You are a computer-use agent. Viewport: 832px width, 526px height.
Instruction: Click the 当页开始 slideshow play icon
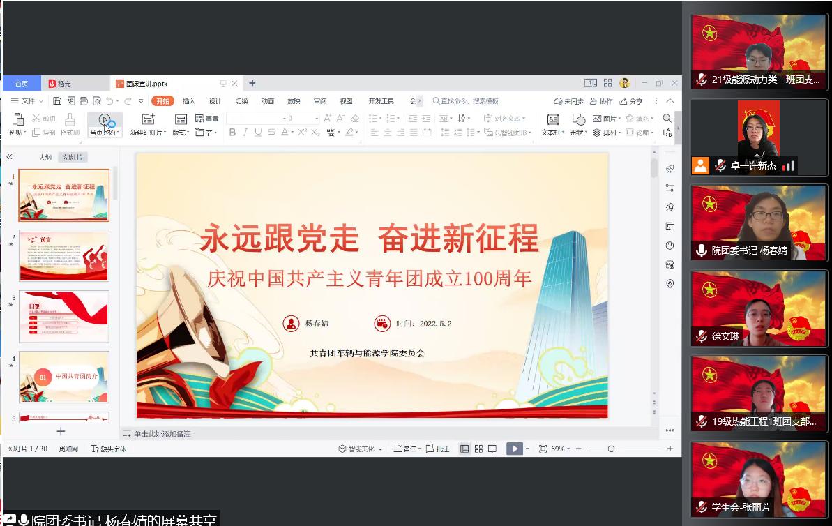coord(104,119)
